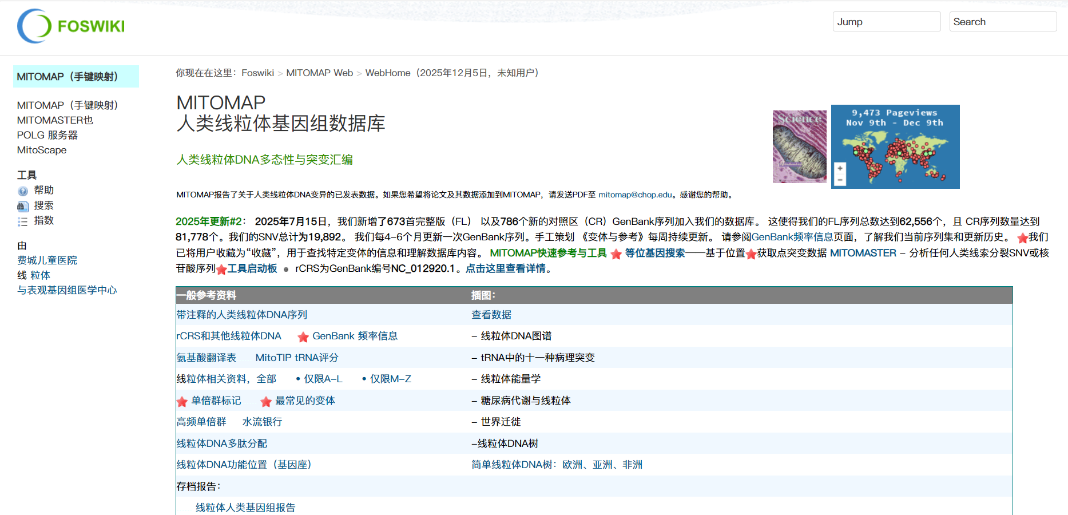Click the list index icon in sidebar

(x=23, y=221)
